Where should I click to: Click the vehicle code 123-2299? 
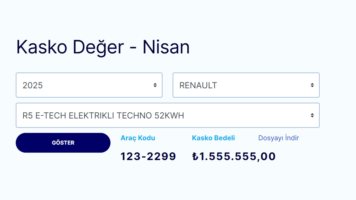[148, 157]
